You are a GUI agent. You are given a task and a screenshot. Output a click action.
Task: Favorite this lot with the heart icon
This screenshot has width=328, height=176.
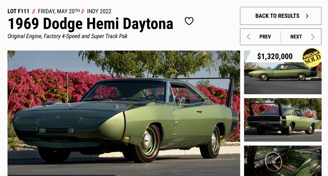click(189, 21)
